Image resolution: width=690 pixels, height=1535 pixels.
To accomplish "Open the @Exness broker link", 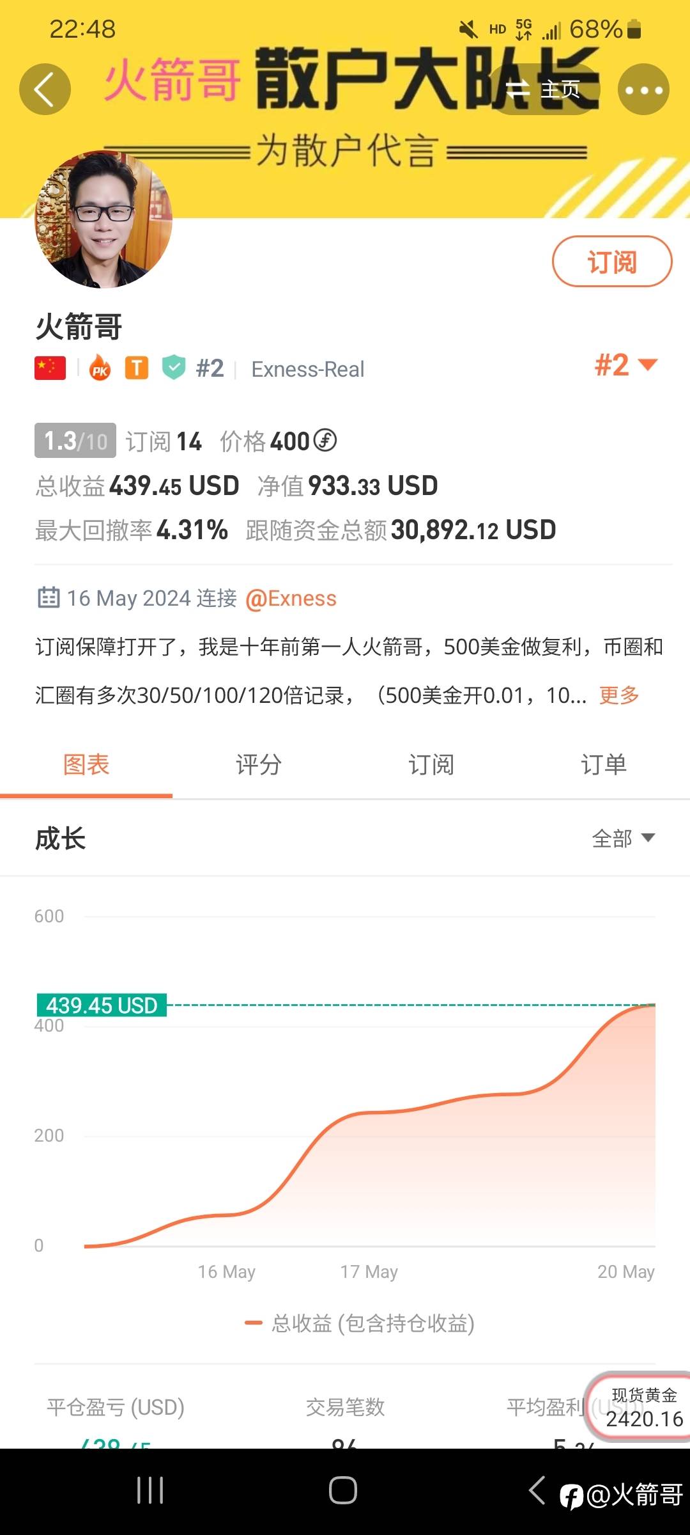I will [291, 599].
